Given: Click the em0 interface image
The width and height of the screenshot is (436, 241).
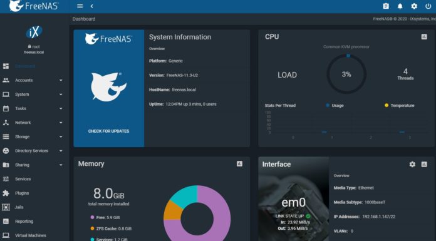Looking at the screenshot, I should point(293,199).
